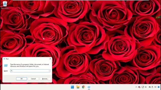This screenshot has width=161, height=90.
Task: Open OneDrive error cloud tray icon
Action: (x=139, y=87)
